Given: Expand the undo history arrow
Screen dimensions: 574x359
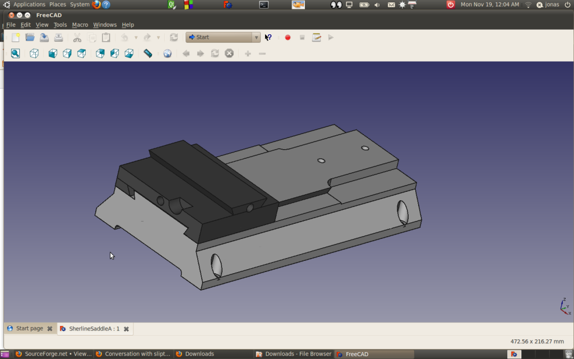Looking at the screenshot, I should point(136,37).
